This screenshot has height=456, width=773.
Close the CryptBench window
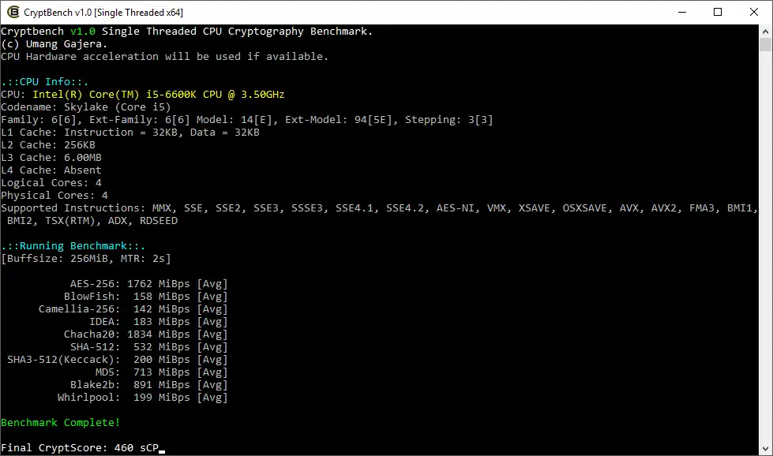tap(754, 12)
